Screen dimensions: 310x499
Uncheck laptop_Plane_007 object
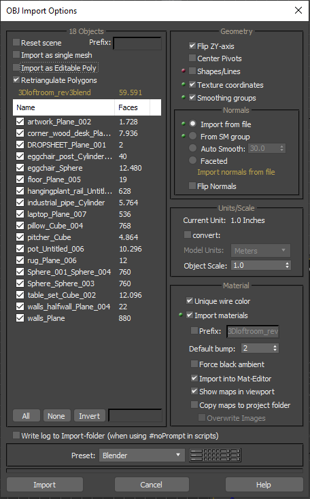[20, 214]
